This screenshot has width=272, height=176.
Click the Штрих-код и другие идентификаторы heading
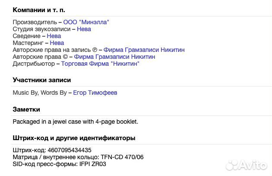pos(74,138)
